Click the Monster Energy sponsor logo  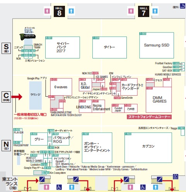tap(27, 36)
